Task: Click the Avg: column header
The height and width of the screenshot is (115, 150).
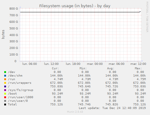Action: [110, 68]
